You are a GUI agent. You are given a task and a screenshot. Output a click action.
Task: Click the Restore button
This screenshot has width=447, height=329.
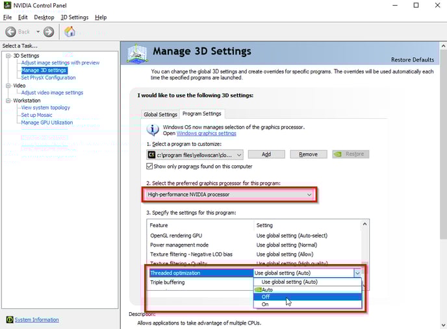[351, 154]
